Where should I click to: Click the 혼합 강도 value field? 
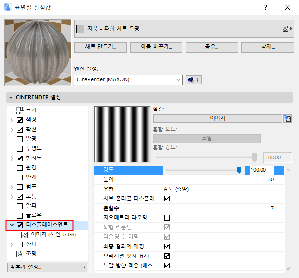tap(277, 157)
